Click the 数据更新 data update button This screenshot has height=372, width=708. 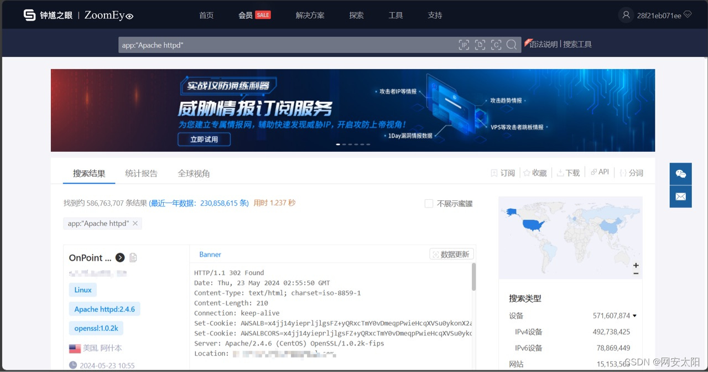tap(451, 254)
